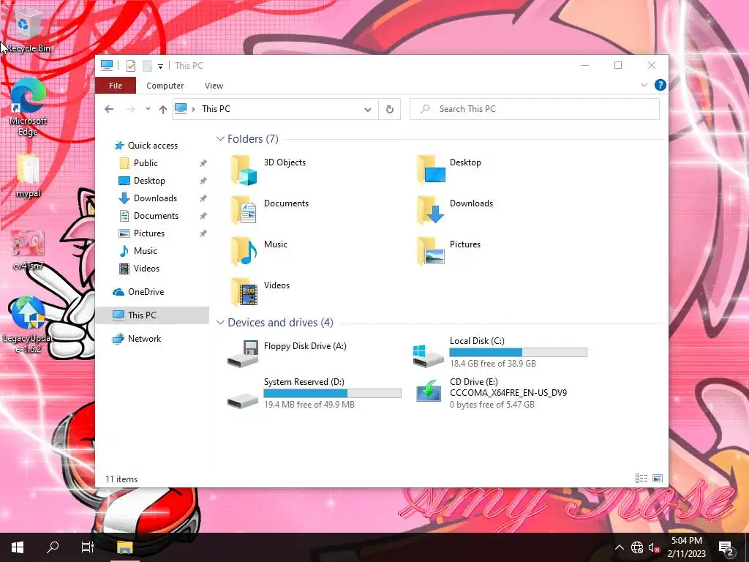
Task: Click the Search This PC field
Action: [535, 109]
